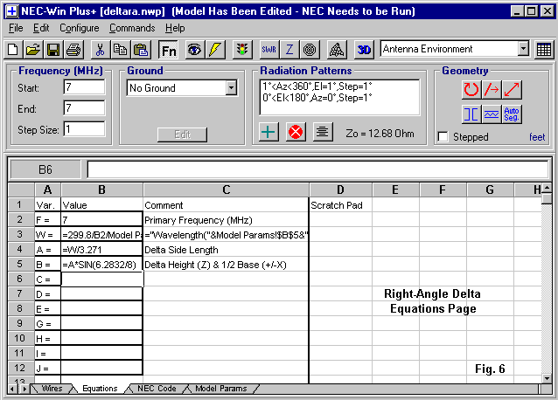The image size is (558, 400).
Task: Click the rotate geometry icon
Action: [x=471, y=89]
